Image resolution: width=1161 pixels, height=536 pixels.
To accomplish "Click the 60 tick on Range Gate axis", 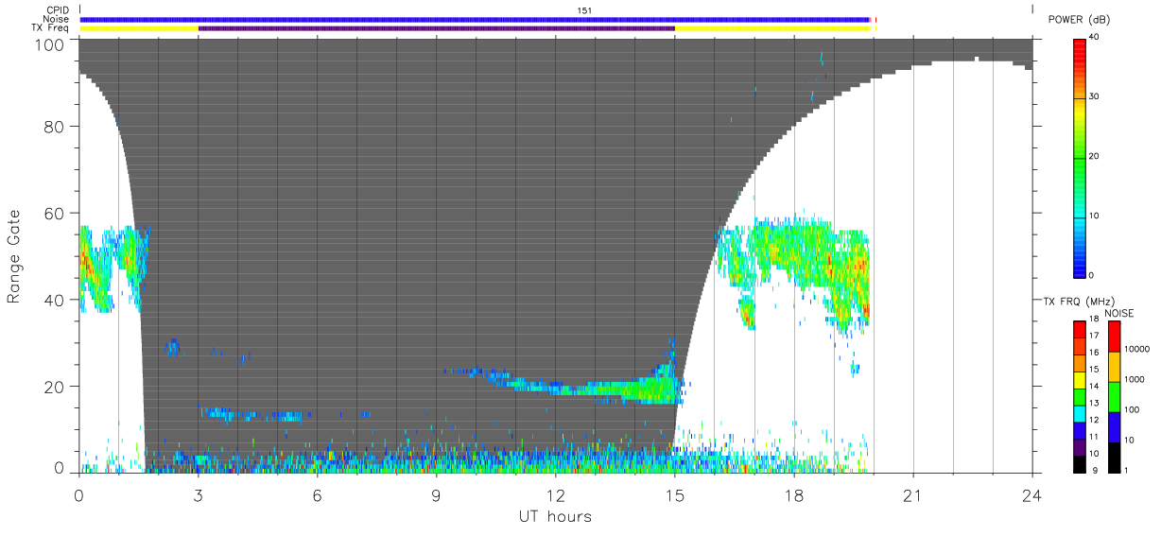I will pos(56,214).
